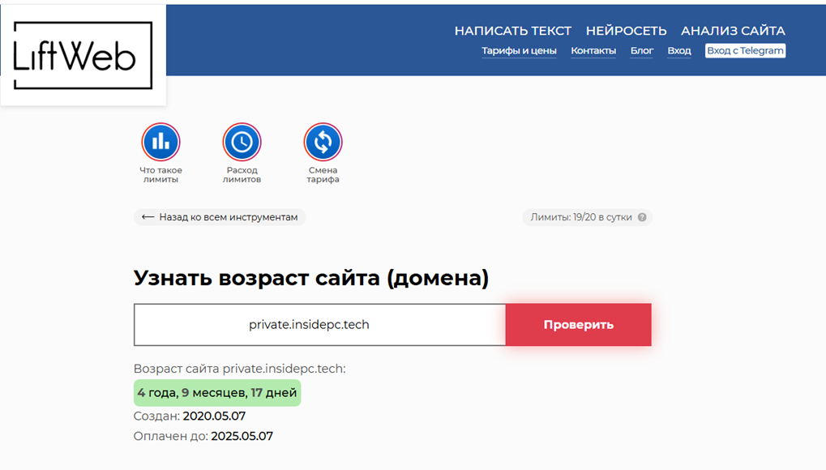826x470 pixels.
Task: Open the Контакты link
Action: (x=593, y=50)
